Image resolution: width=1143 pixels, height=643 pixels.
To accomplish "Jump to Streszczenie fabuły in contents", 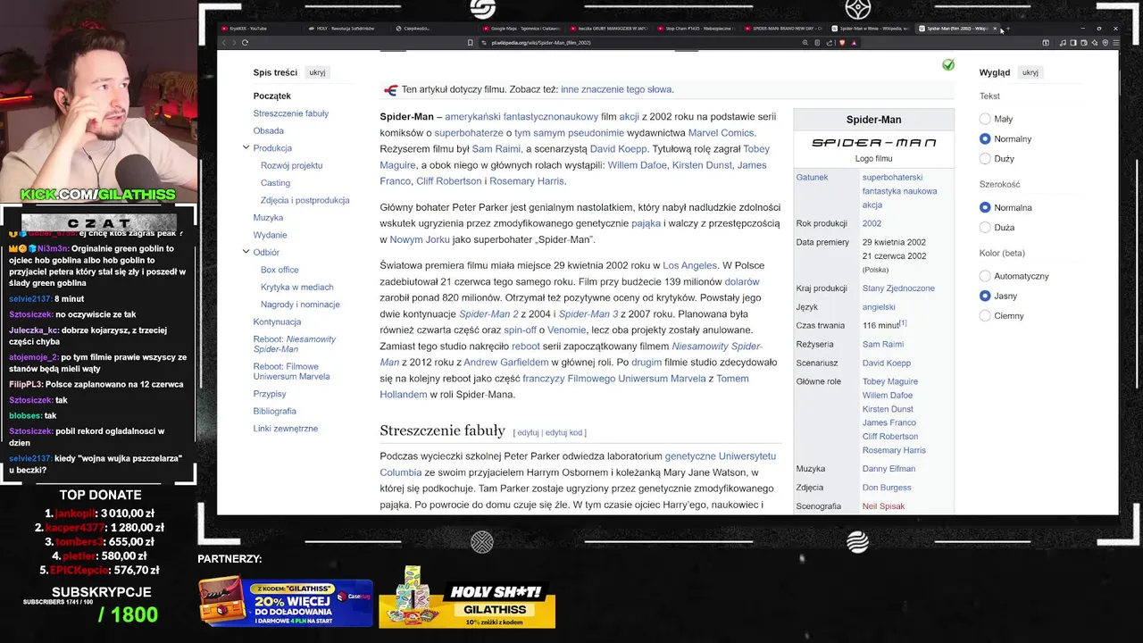I will coord(290,113).
